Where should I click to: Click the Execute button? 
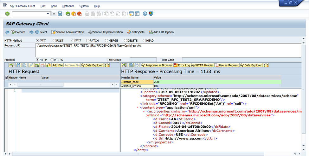[18, 32]
